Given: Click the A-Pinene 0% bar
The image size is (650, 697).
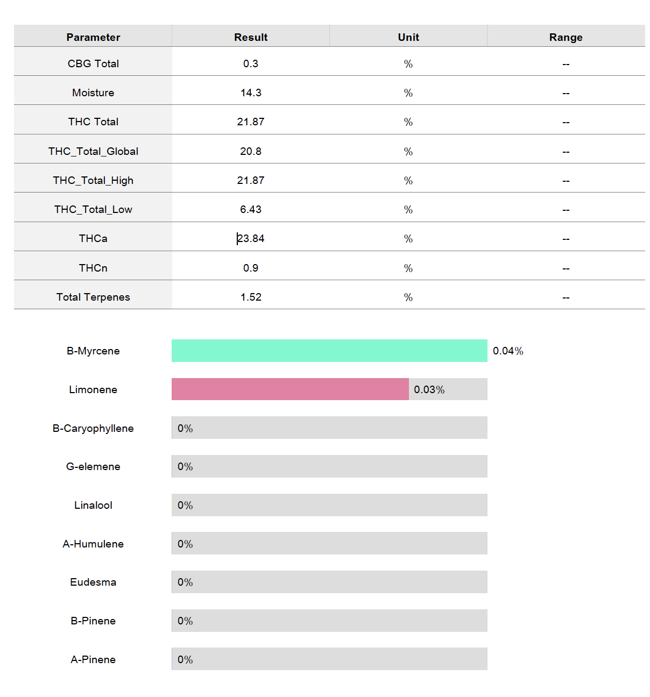Looking at the screenshot, I should click(x=329, y=659).
